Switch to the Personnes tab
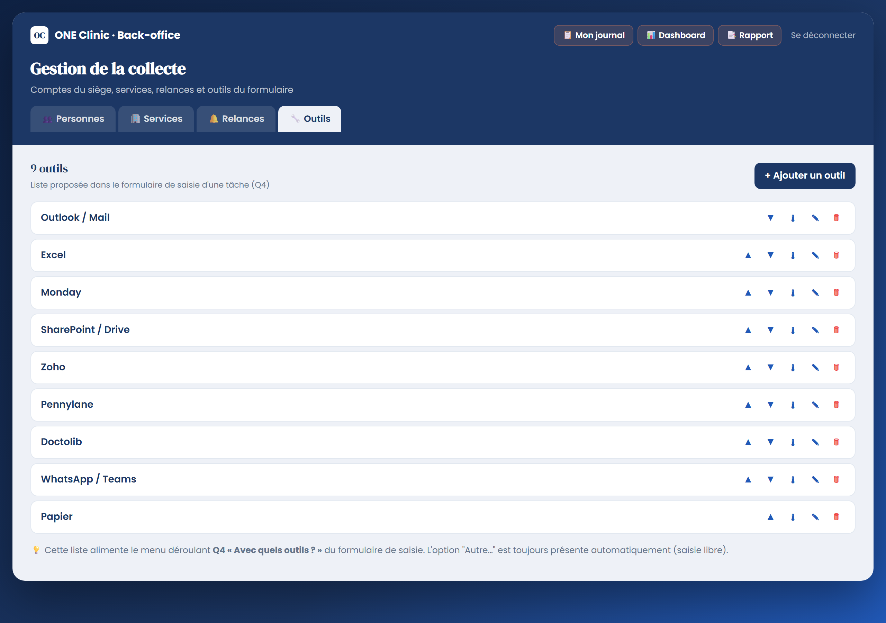Image resolution: width=886 pixels, height=623 pixels. pyautogui.click(x=73, y=119)
